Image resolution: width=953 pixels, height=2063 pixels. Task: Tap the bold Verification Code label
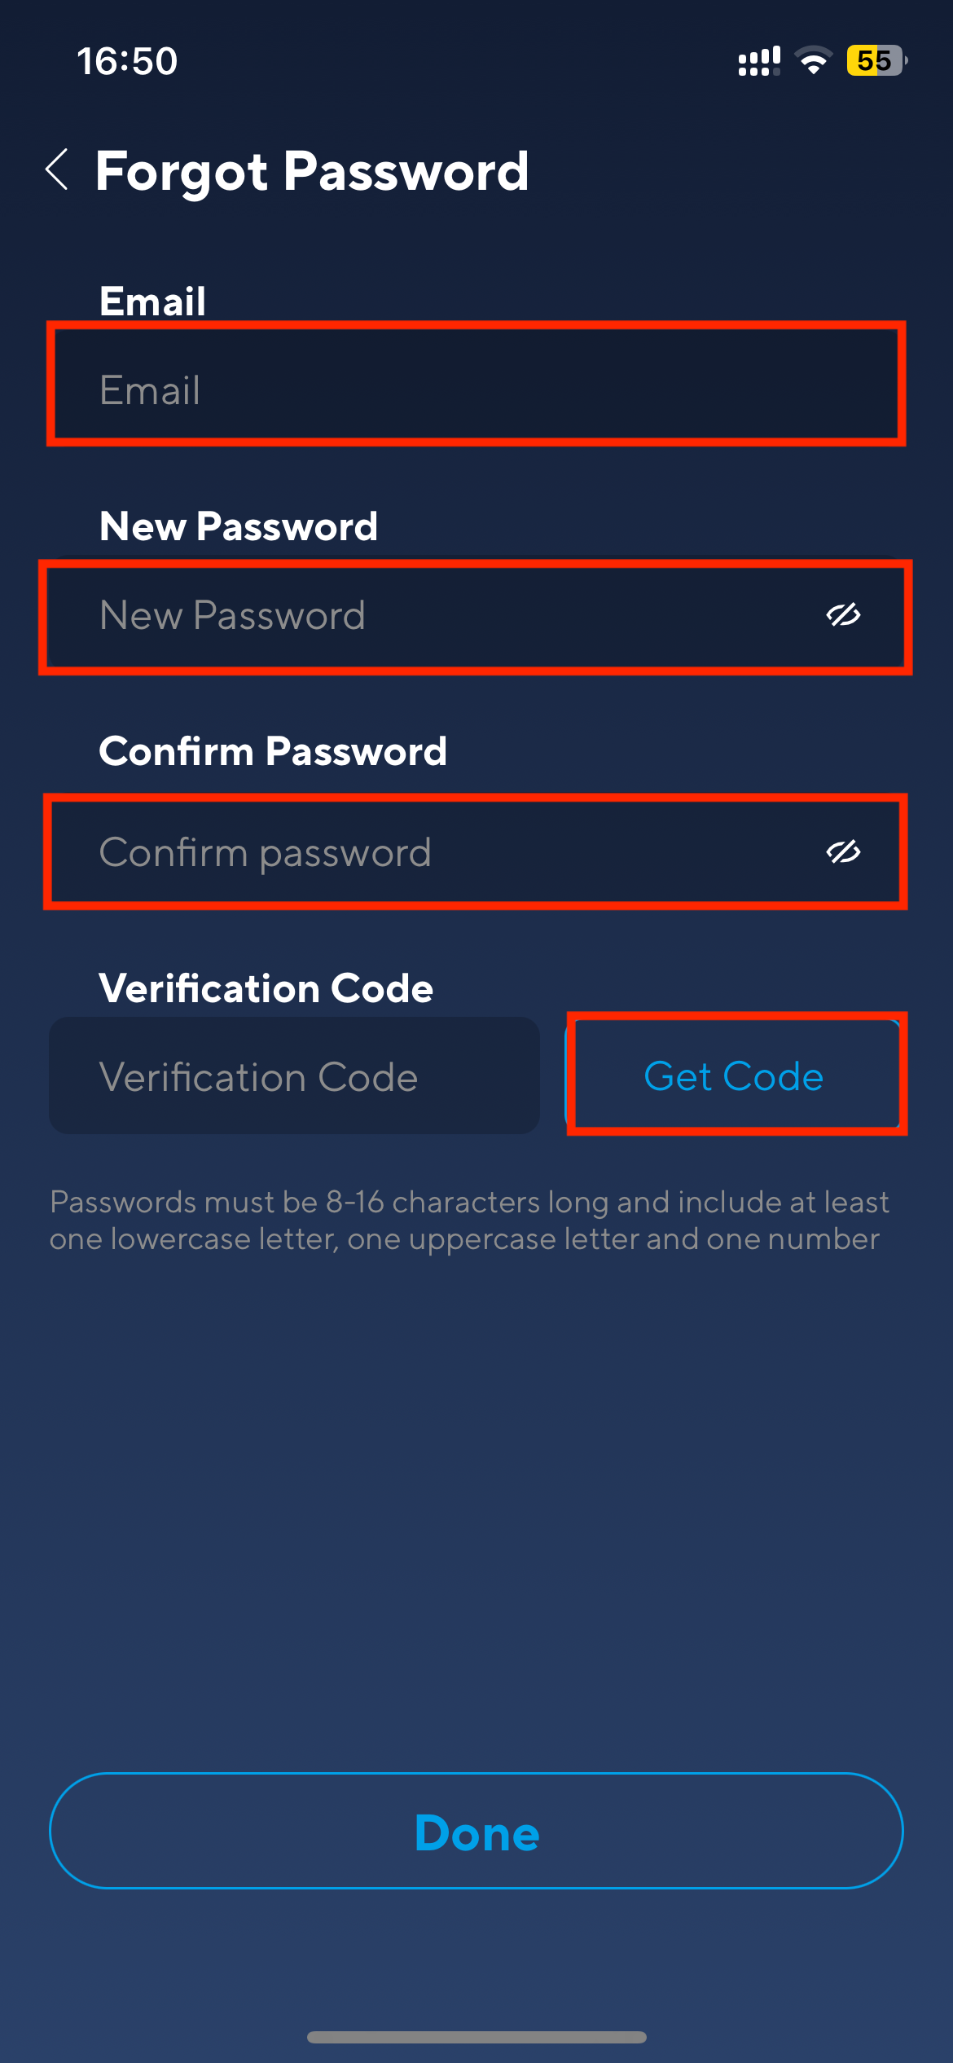coord(266,988)
